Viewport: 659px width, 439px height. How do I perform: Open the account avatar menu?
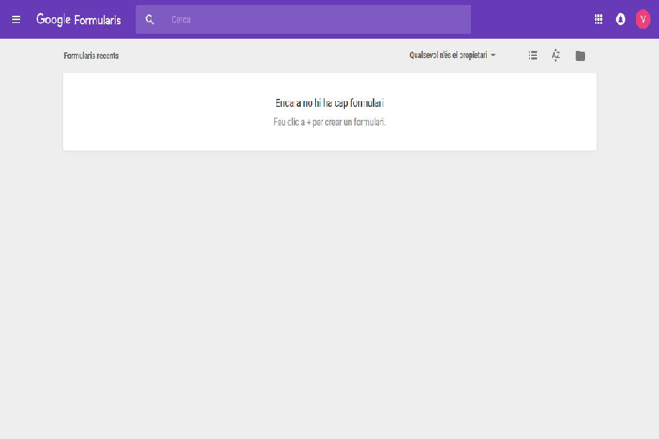point(642,19)
